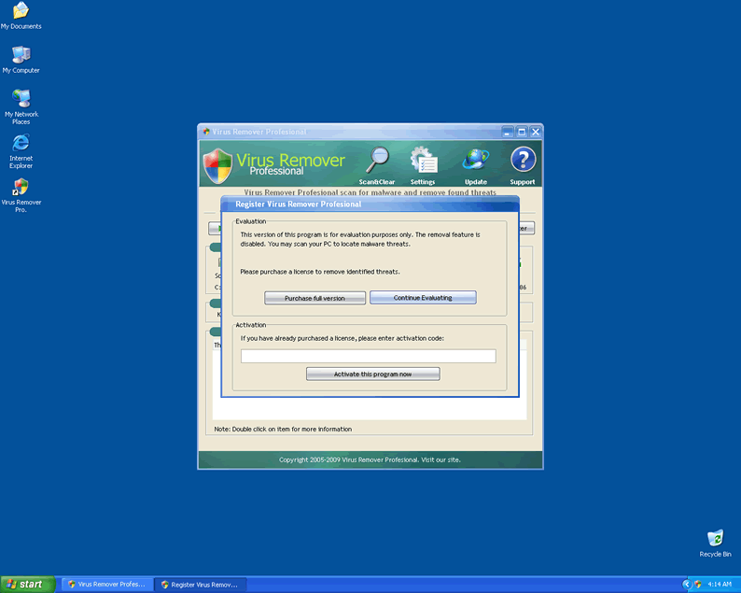
Task: Click the Update globe icon
Action: tap(476, 162)
